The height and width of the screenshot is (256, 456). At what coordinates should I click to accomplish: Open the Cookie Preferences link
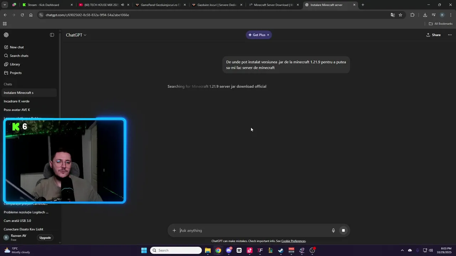(294, 241)
